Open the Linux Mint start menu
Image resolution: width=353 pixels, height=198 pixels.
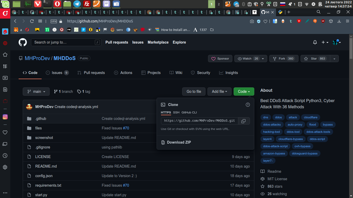tap(5, 4)
